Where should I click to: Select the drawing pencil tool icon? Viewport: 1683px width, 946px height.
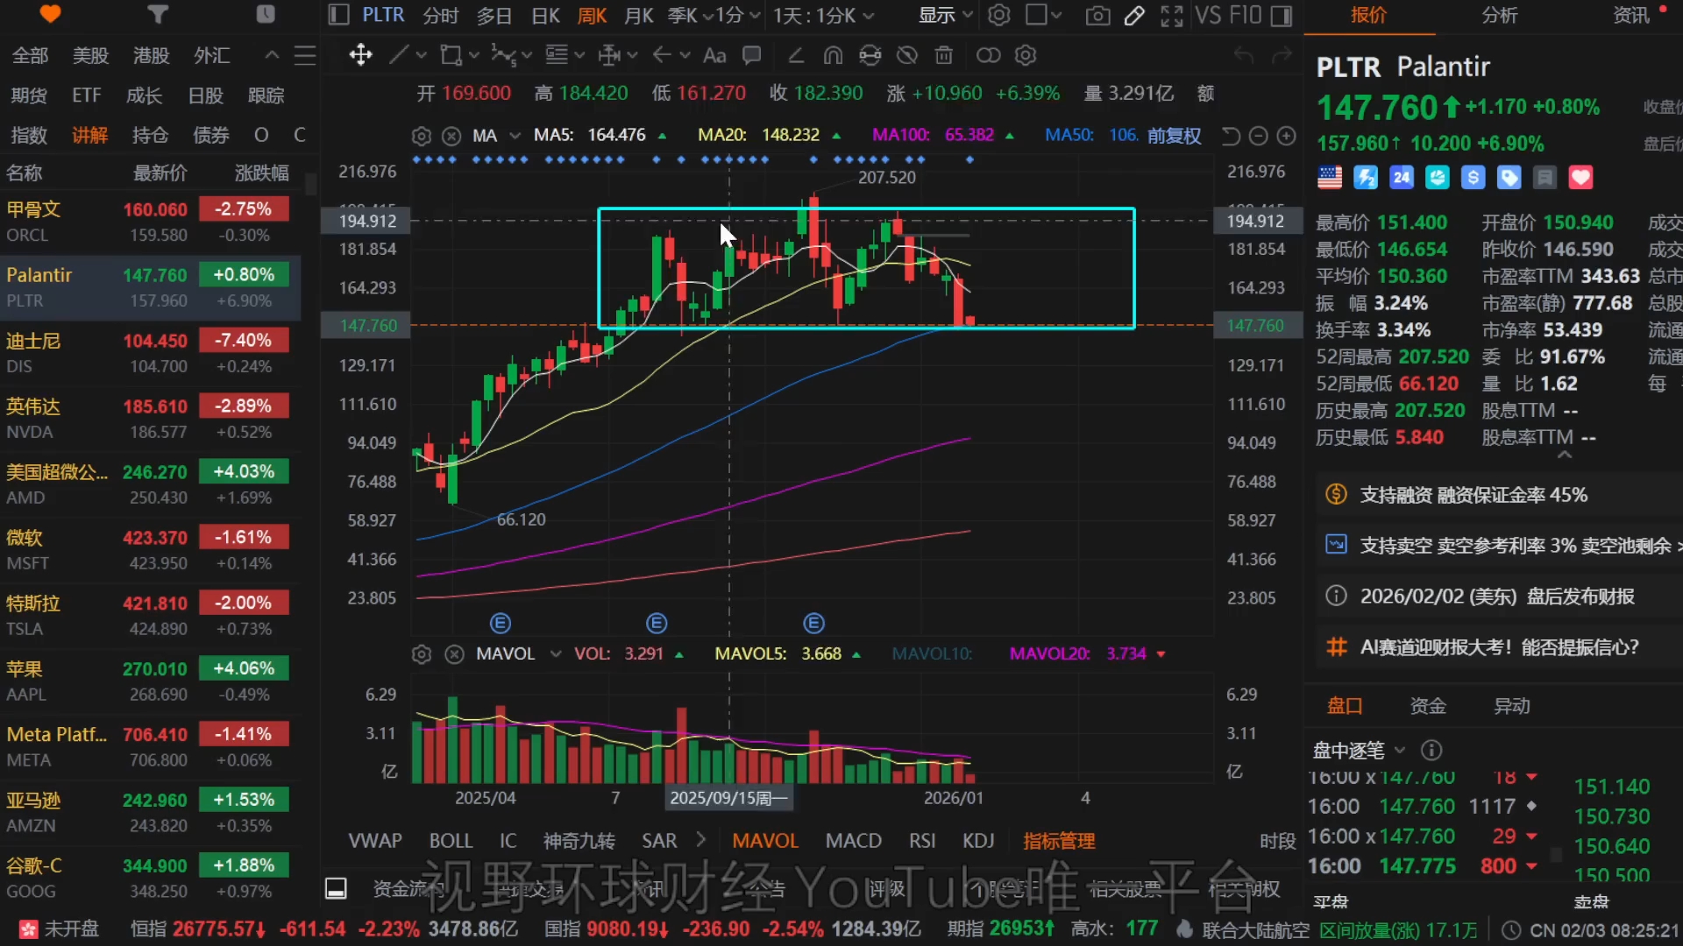(1134, 15)
